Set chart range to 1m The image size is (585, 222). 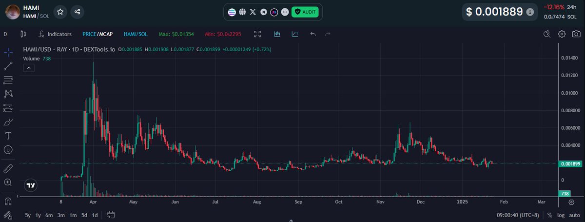pyautogui.click(x=73, y=215)
